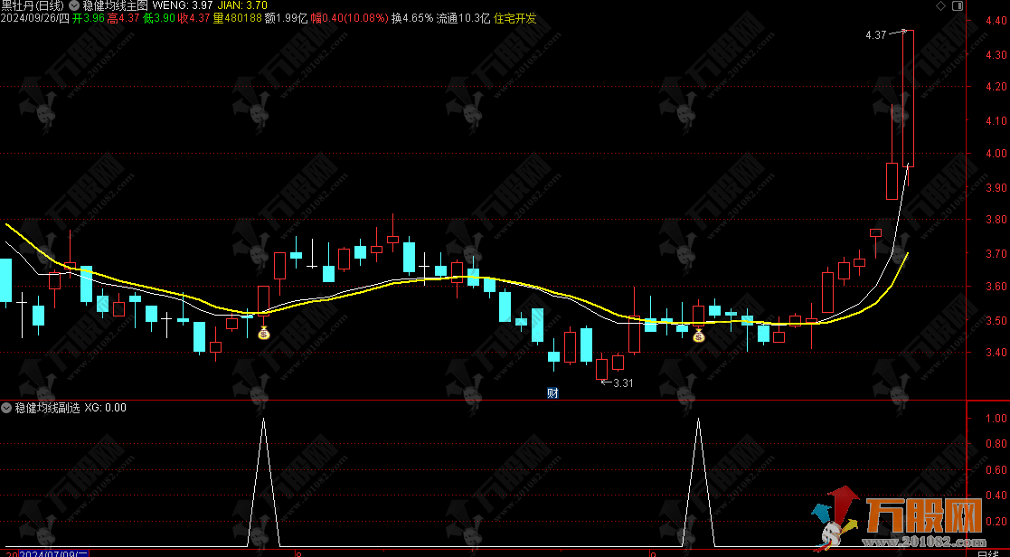Click the 流通10.3亿 float value
The width and height of the screenshot is (1010, 557).
pos(463,18)
